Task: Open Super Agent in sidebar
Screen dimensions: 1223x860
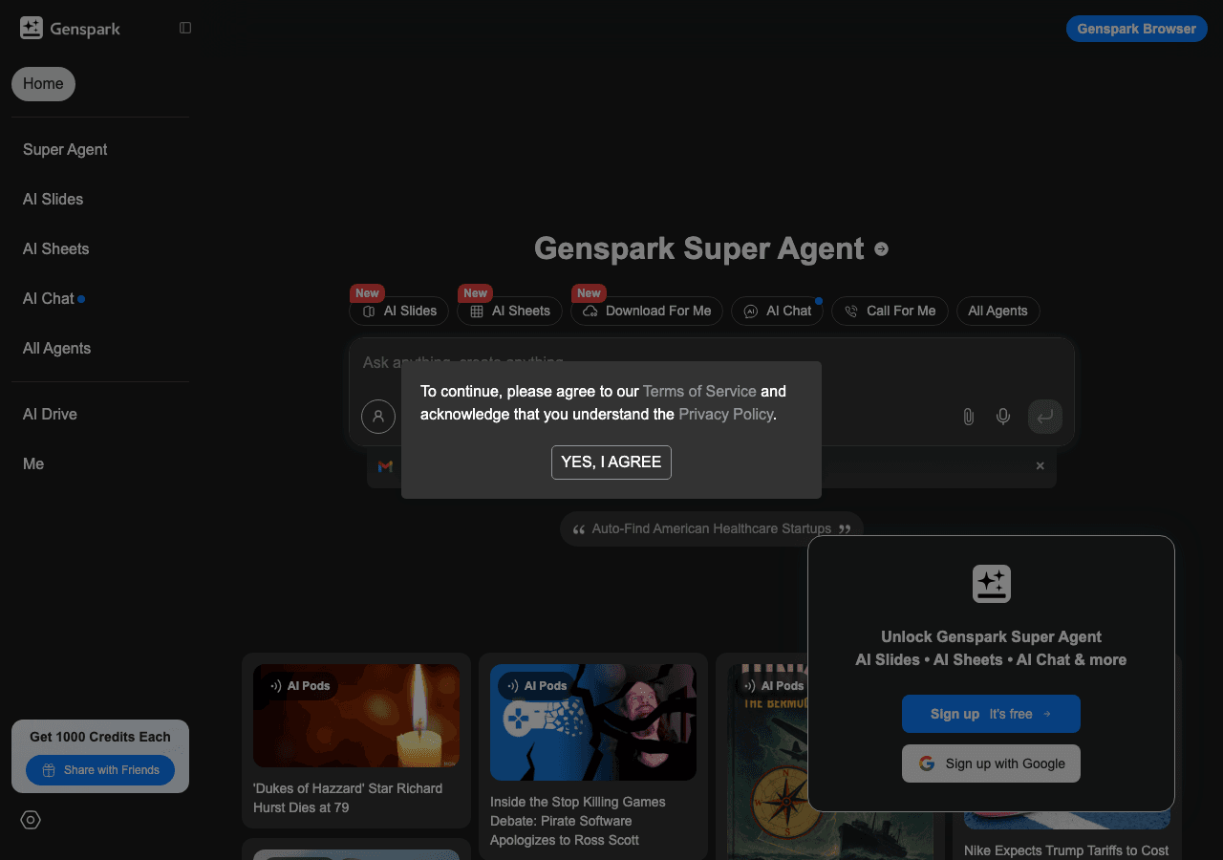Action: coord(65,149)
